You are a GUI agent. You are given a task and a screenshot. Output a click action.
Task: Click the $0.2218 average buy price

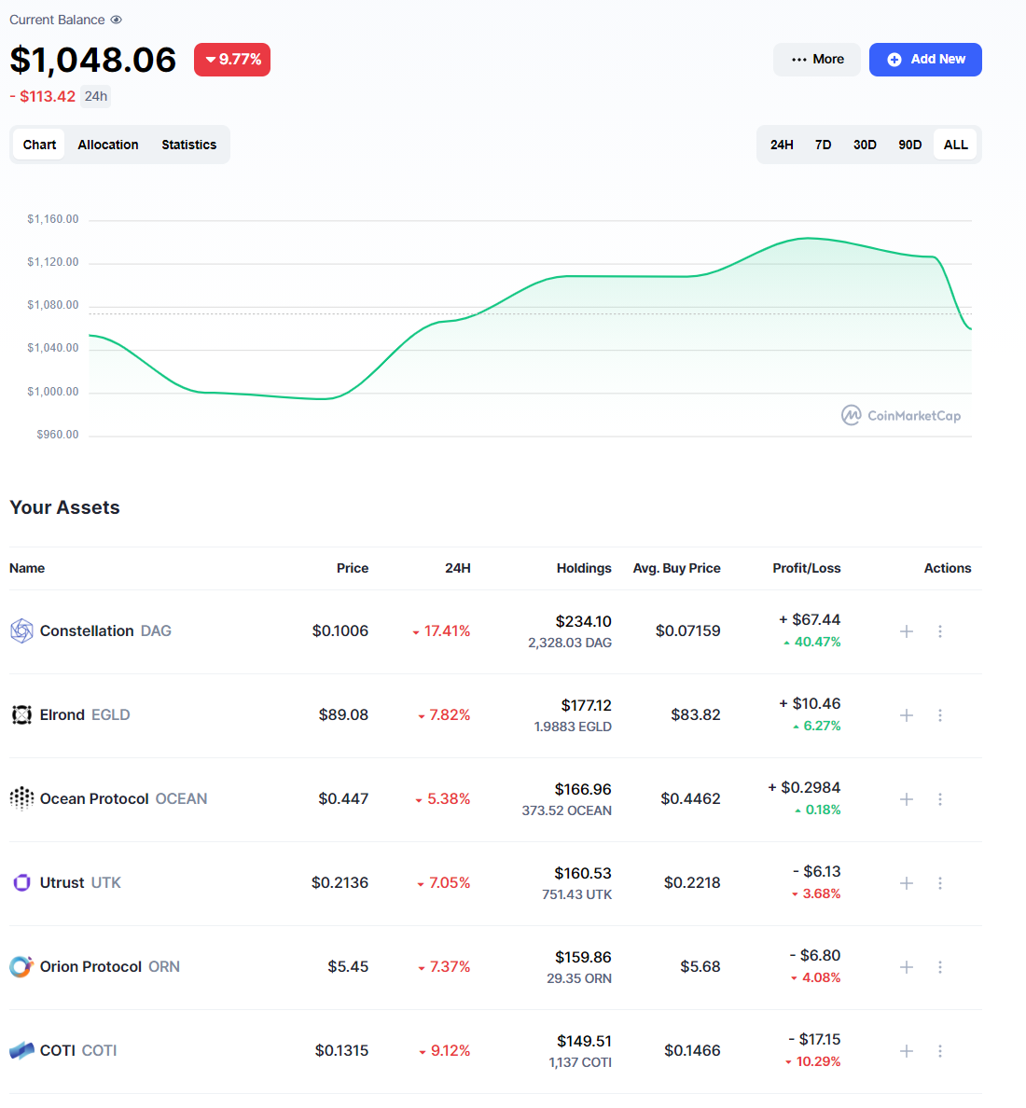(692, 882)
